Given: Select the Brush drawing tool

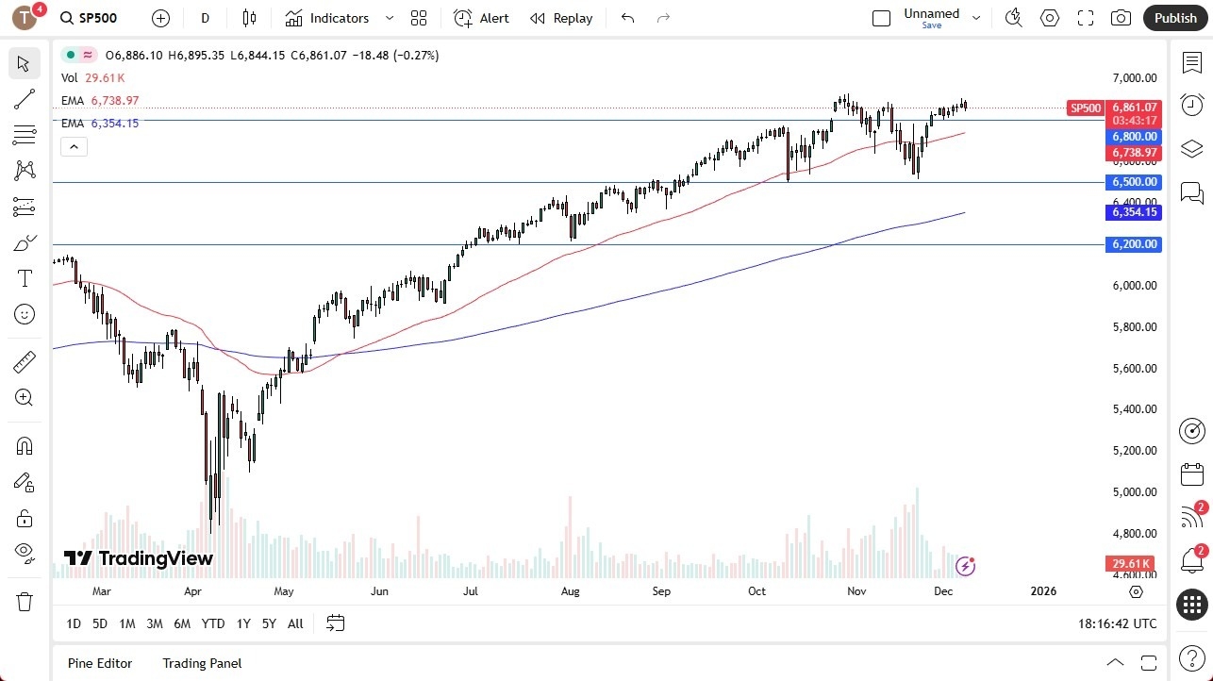Looking at the screenshot, I should point(25,242).
